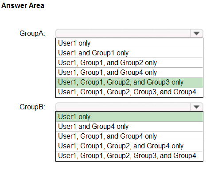Select highlighted 'User1, Group1, Group2, and Group3 only'
The width and height of the screenshot is (218, 174).
click(x=129, y=82)
